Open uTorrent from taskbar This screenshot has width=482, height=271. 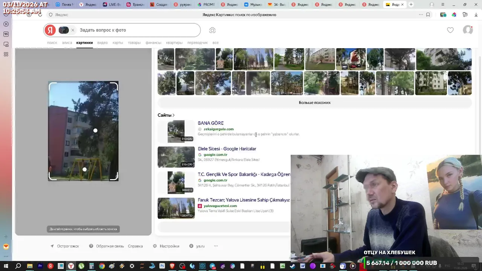point(81,266)
